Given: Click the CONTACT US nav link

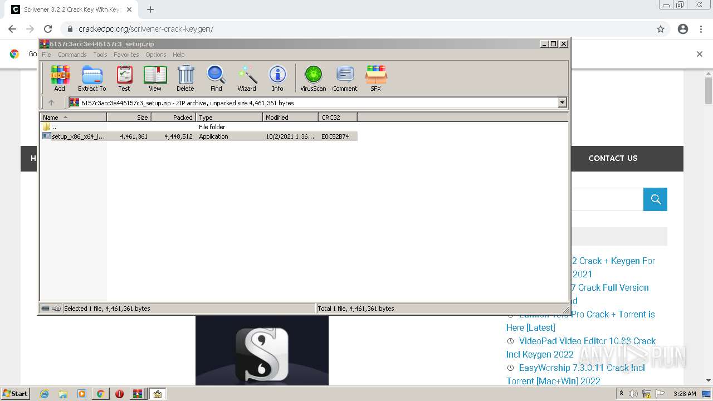Looking at the screenshot, I should (x=613, y=158).
